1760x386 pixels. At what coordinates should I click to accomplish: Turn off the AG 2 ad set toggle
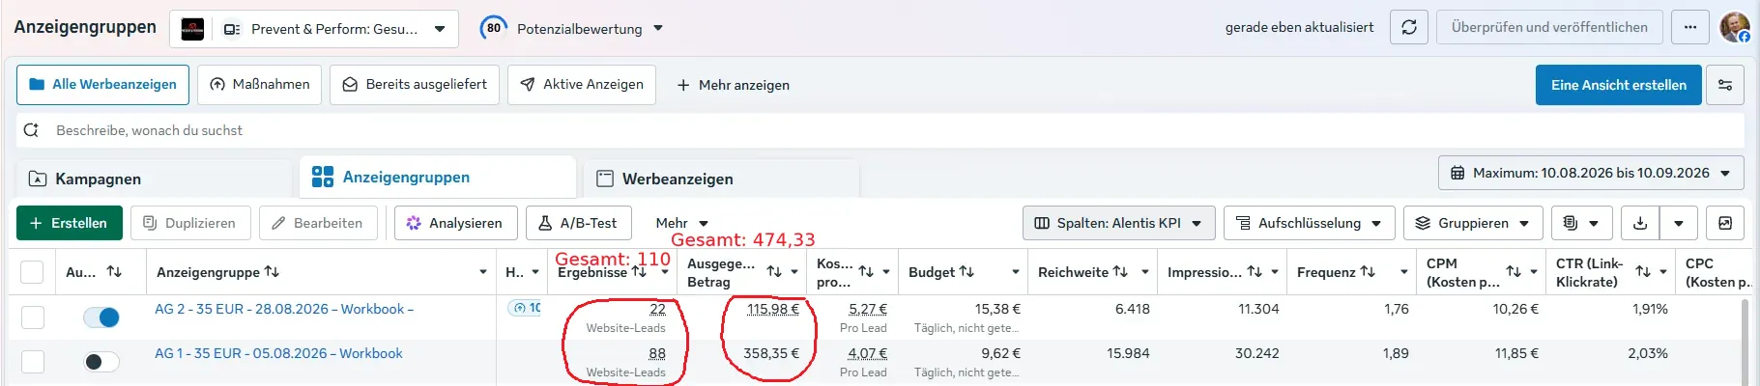click(101, 317)
